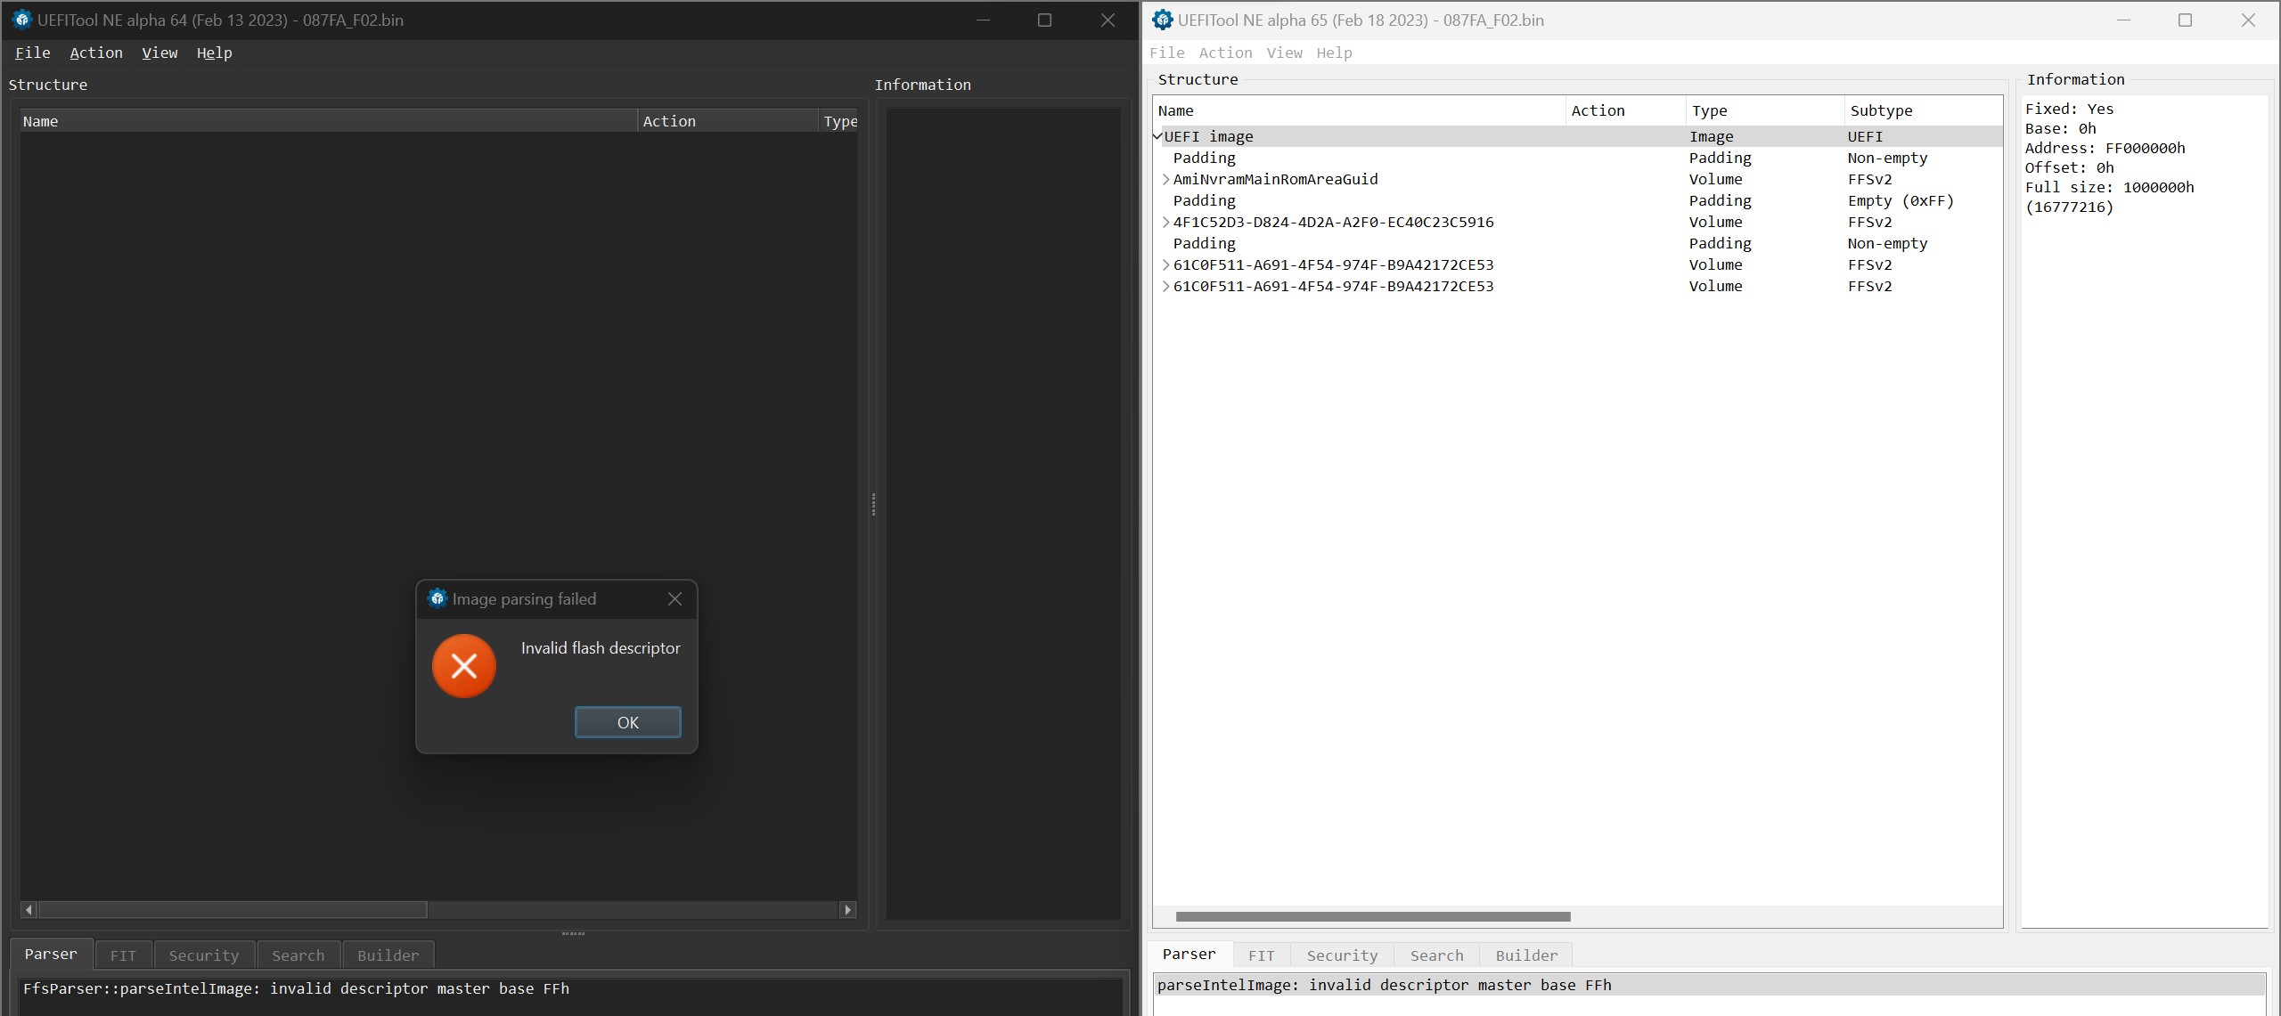Open the File menu in the left window
The image size is (2281, 1016).
pos(32,53)
